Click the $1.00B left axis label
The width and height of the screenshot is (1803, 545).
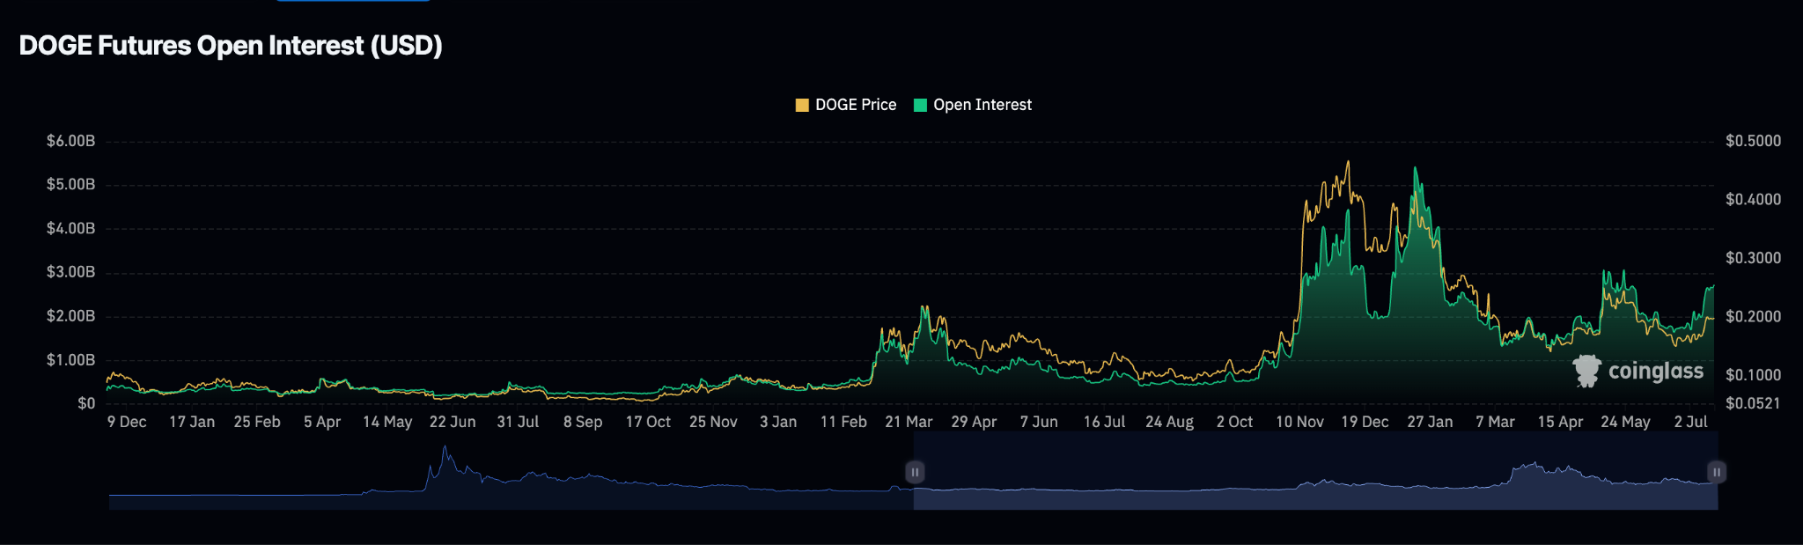pyautogui.click(x=70, y=360)
